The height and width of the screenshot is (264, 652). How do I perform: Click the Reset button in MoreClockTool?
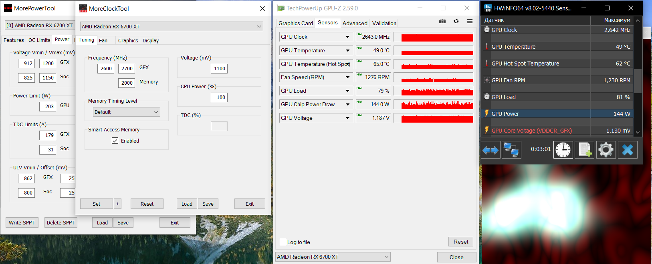click(147, 204)
